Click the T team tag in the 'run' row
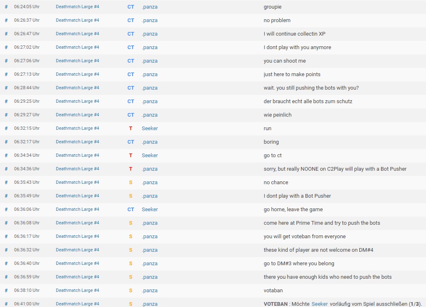This screenshot has height=307, width=426. (131, 128)
